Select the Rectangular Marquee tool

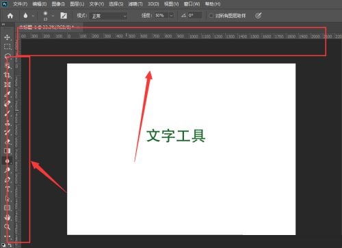click(7, 46)
